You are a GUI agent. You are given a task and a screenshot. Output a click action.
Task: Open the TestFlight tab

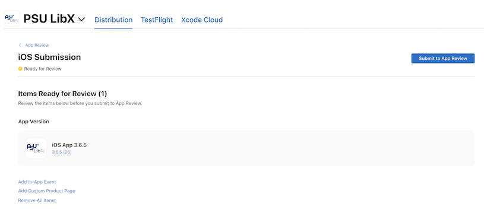coord(157,20)
